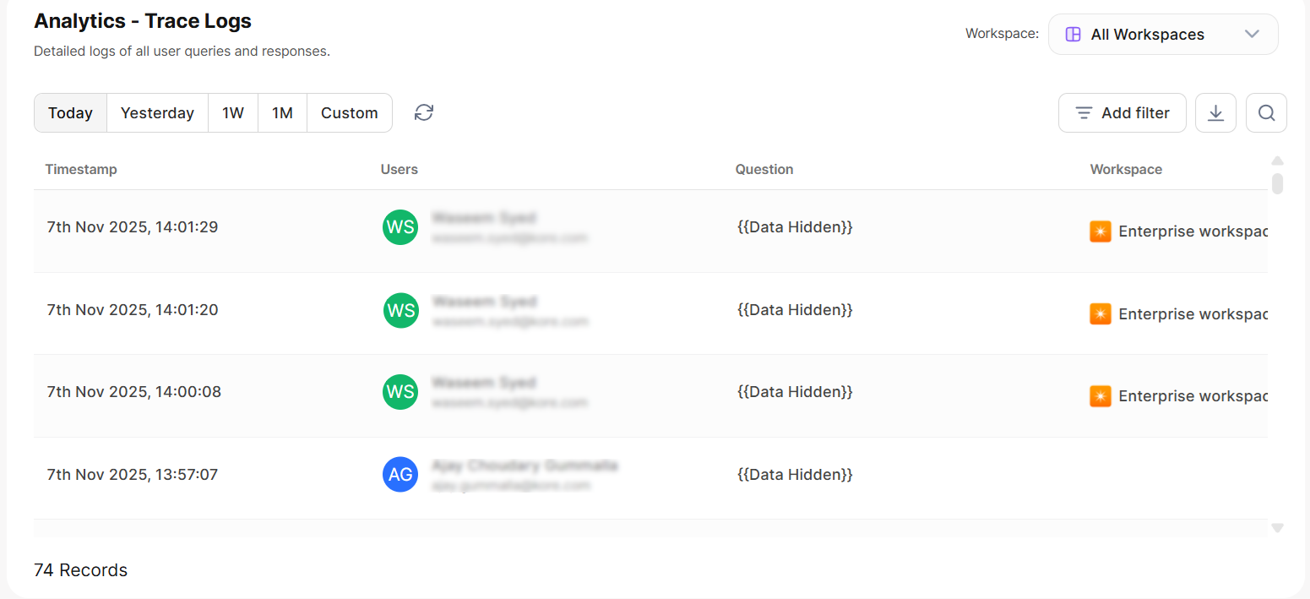Select the Today time range option
The height and width of the screenshot is (599, 1310).
[70, 112]
